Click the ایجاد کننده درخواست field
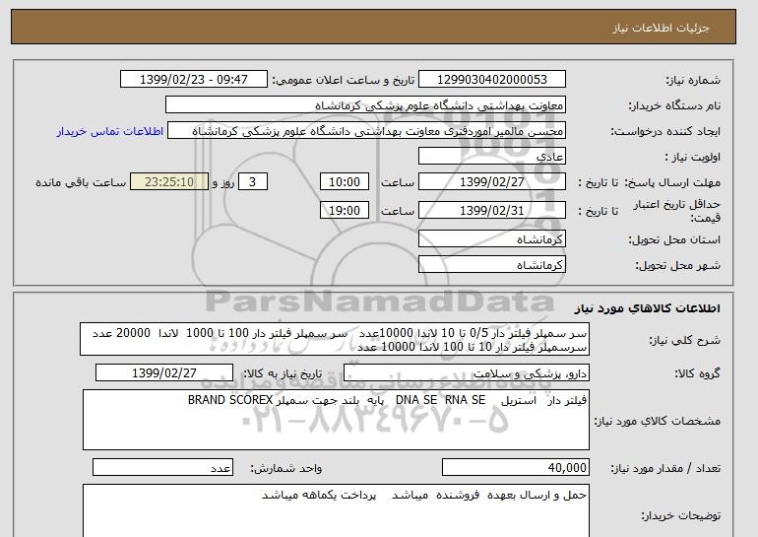Screen dimensions: 758x537 click(366, 131)
